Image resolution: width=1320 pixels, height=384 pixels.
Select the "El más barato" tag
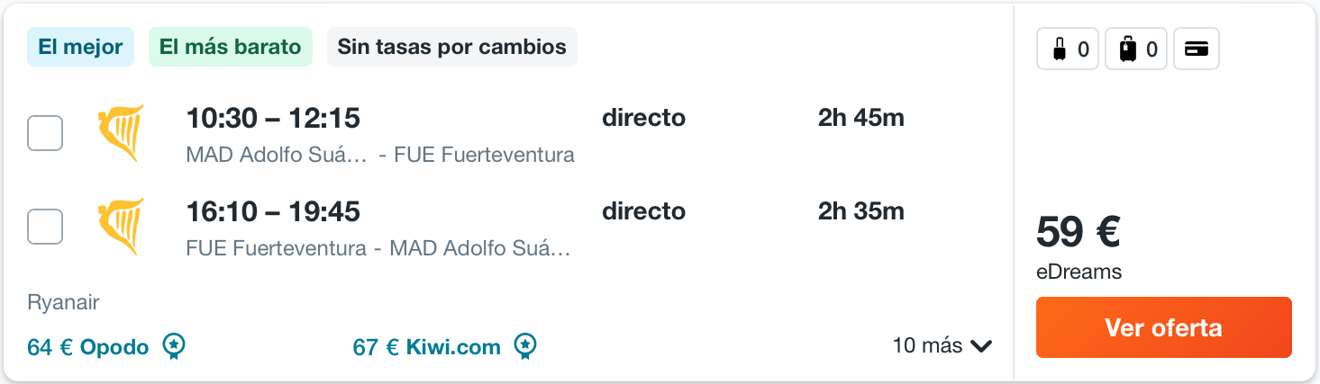tap(231, 47)
